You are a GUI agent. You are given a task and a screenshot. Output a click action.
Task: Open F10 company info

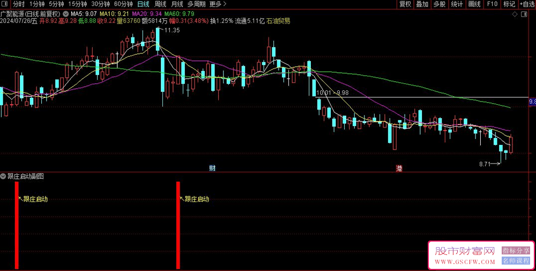coord(492,4)
